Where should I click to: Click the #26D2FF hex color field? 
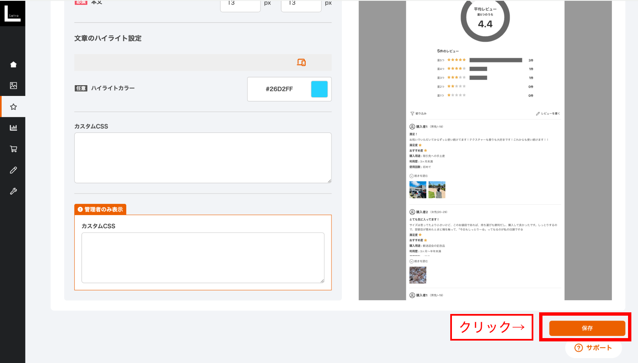coord(279,89)
